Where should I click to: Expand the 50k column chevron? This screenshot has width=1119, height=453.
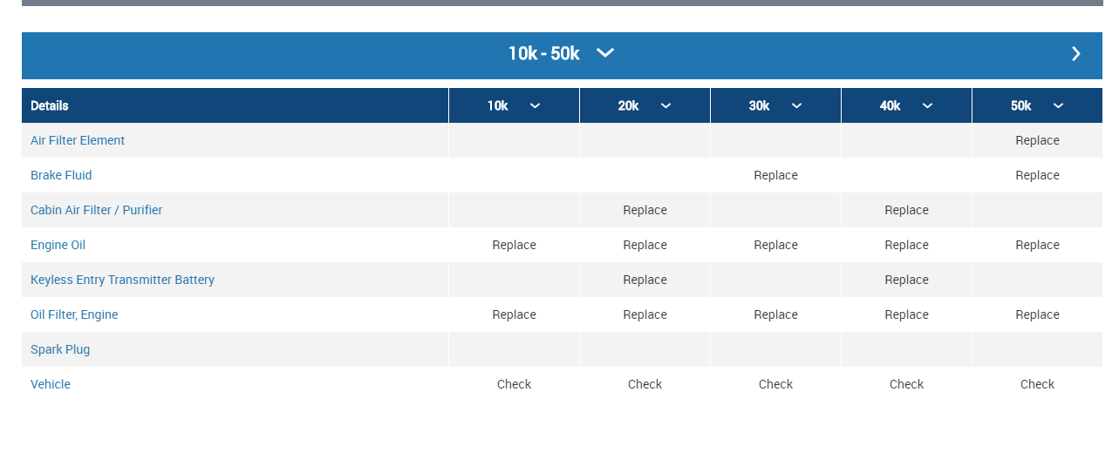tap(1058, 105)
